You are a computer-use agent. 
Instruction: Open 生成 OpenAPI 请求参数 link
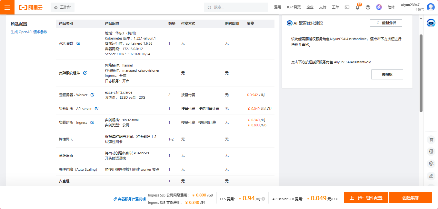[29, 32]
